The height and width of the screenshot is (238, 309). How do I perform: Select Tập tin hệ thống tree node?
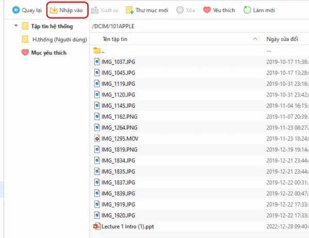(x=50, y=26)
